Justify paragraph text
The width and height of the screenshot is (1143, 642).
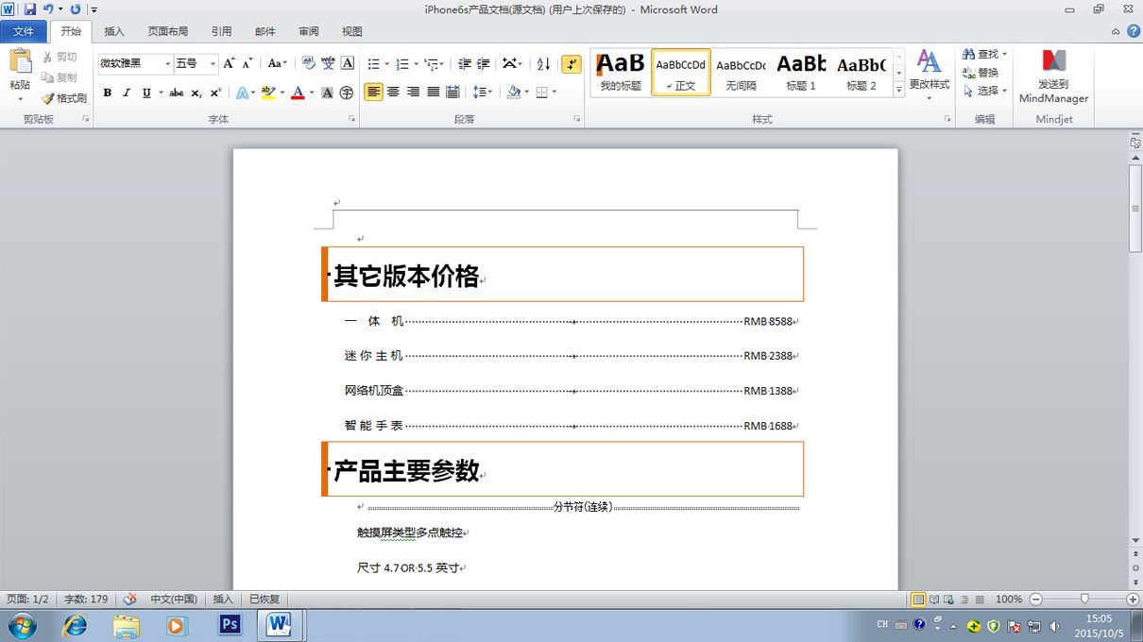[433, 92]
